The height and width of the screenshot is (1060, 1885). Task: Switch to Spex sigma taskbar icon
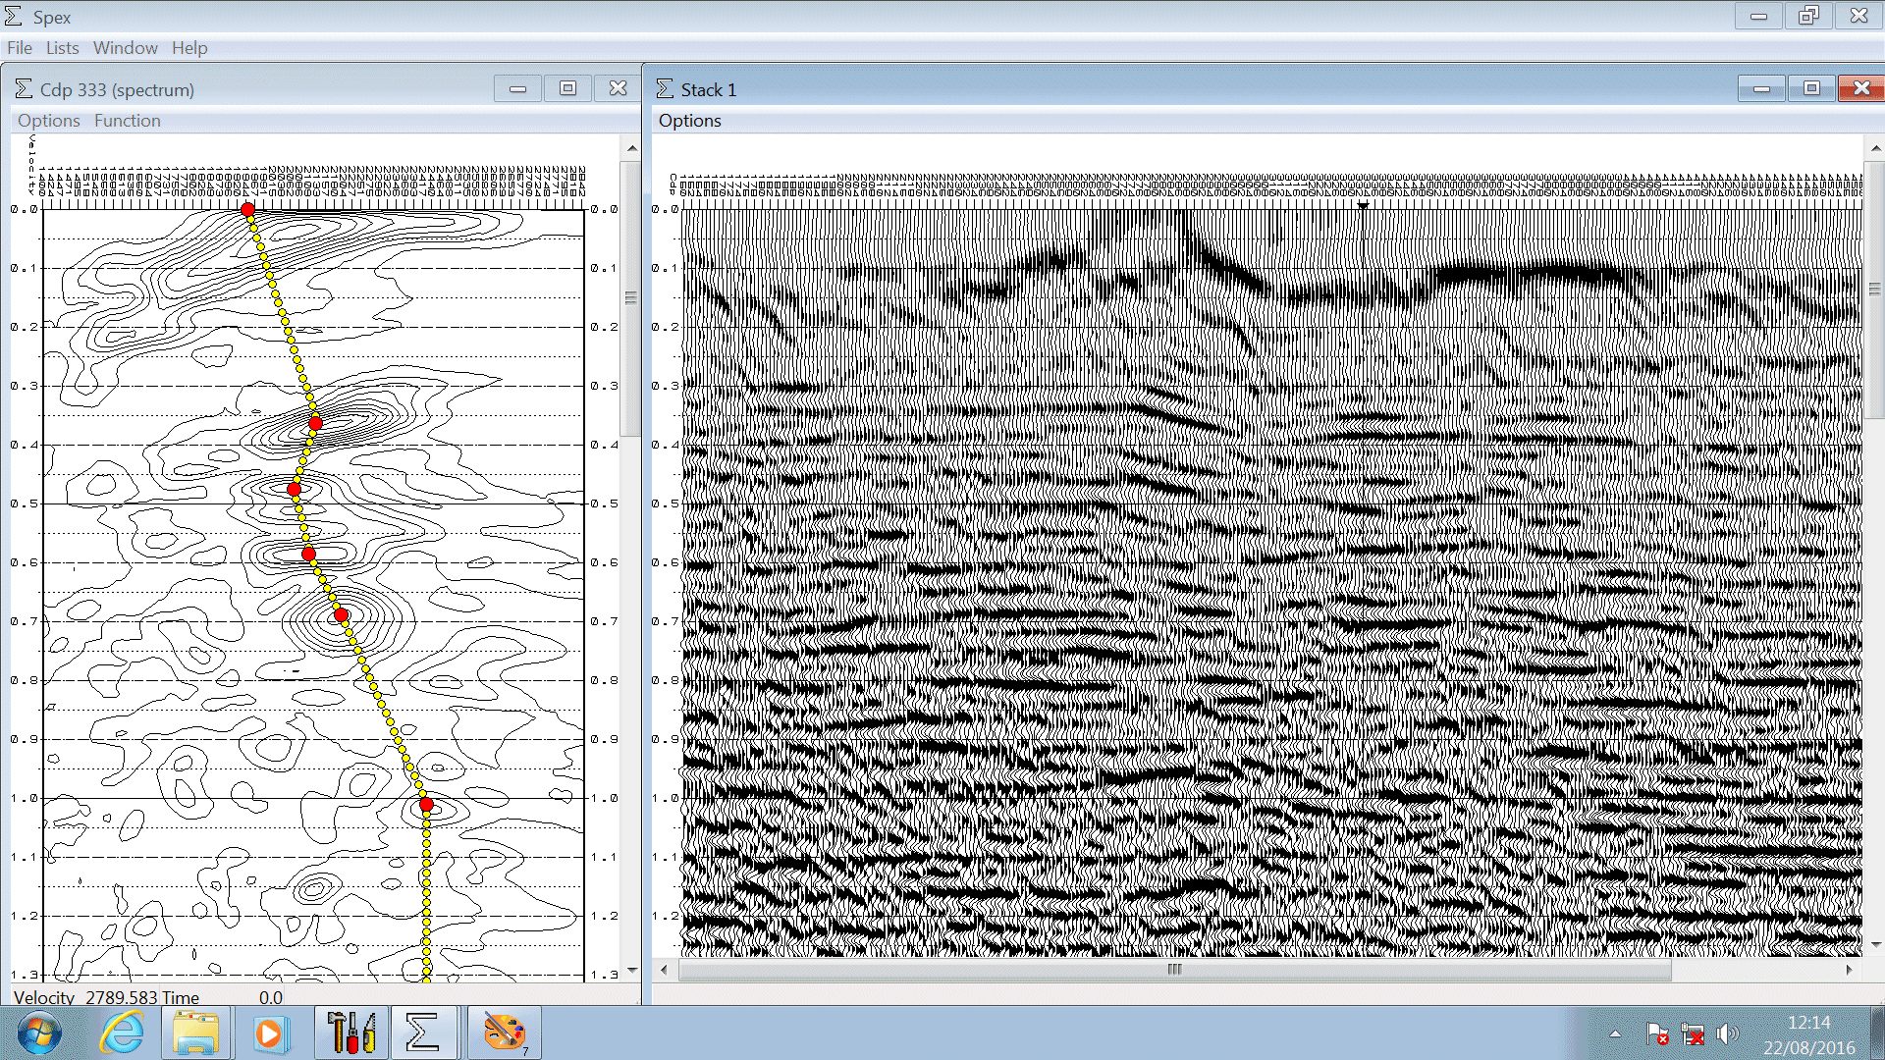[422, 1033]
